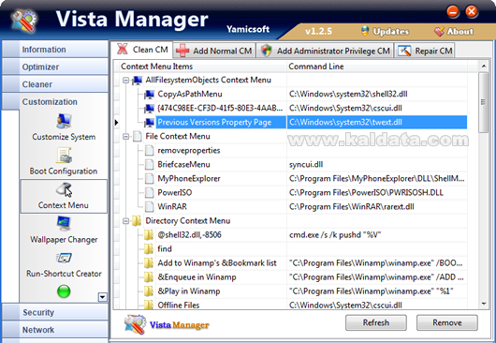Click the folder icon beside Directory Context Menu
Image resolution: width=496 pixels, height=343 pixels.
pos(137,221)
